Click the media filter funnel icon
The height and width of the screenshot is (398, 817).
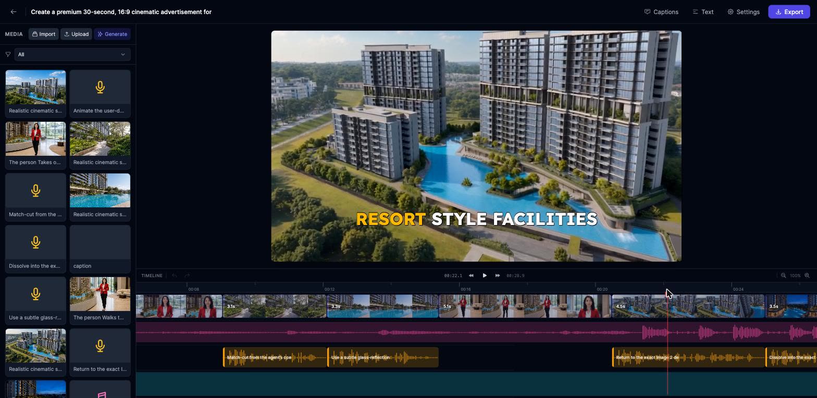pyautogui.click(x=8, y=54)
